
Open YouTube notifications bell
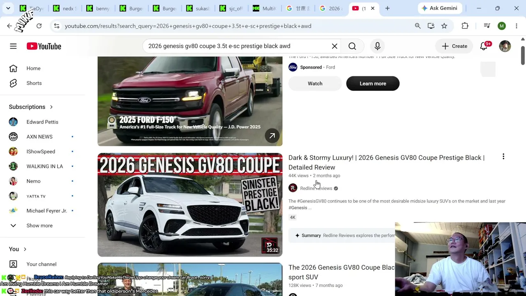[484, 46]
